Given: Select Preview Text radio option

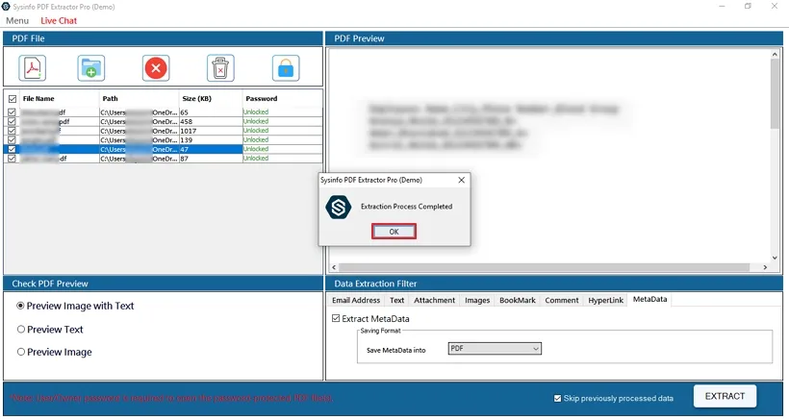Looking at the screenshot, I should point(21,329).
